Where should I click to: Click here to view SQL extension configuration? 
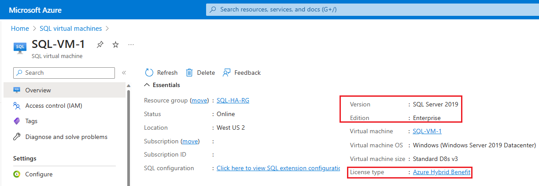278,168
